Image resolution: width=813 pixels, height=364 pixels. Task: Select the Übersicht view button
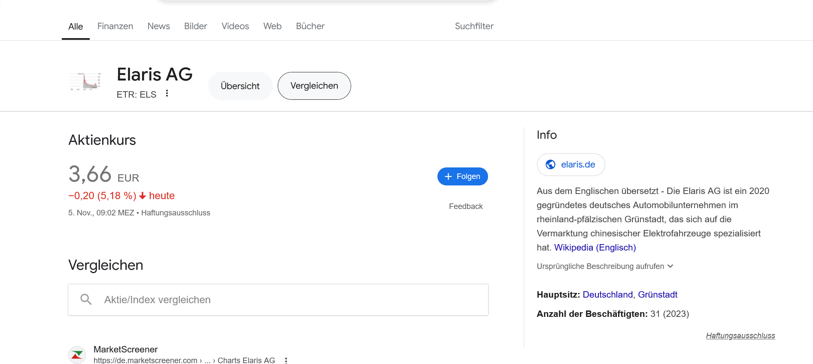tap(240, 86)
